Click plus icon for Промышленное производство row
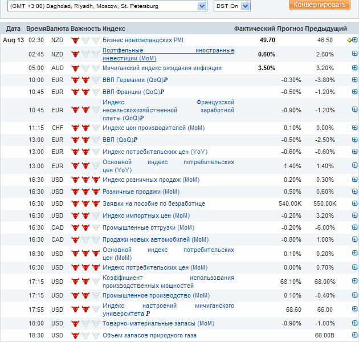359x342 pixels. click(354, 295)
